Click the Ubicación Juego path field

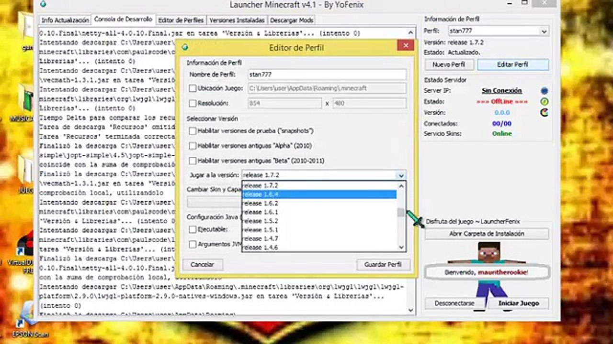[x=327, y=88]
